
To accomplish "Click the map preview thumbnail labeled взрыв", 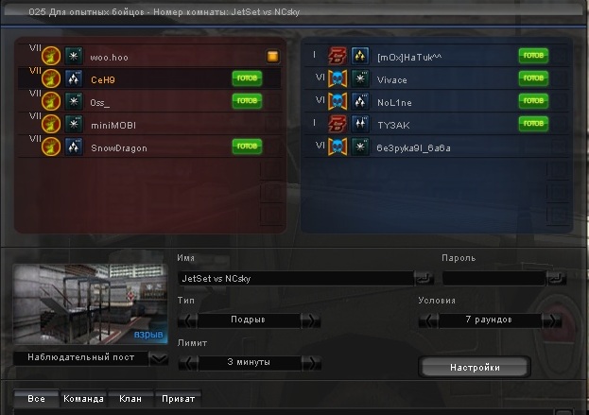I will tap(90, 304).
